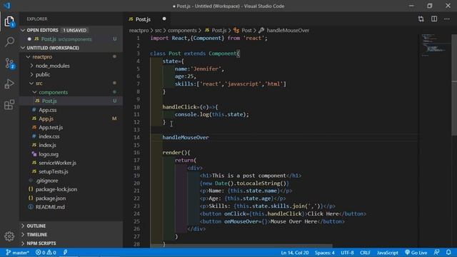Click reactpro in the breadcrumb
Screen dimensions: 457x257
(x=139, y=30)
